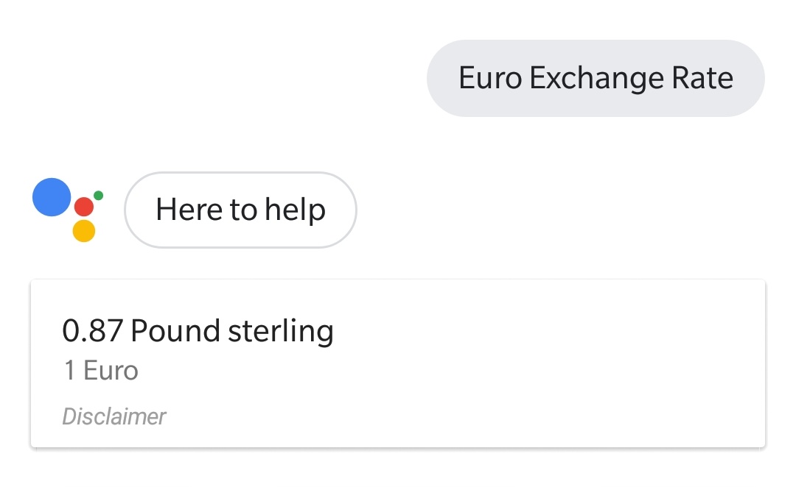
Task: Open the currency conversion result card
Action: click(398, 363)
